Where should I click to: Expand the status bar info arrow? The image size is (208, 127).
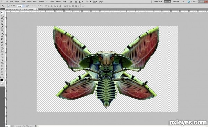[36, 126]
